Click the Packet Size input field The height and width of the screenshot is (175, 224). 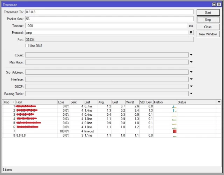coord(109,19)
